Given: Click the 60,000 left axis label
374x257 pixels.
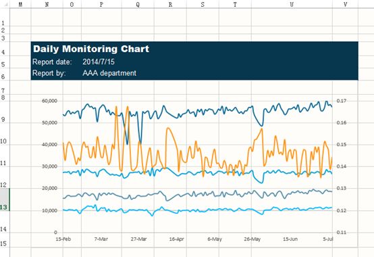Looking at the screenshot, I should coord(49,101).
